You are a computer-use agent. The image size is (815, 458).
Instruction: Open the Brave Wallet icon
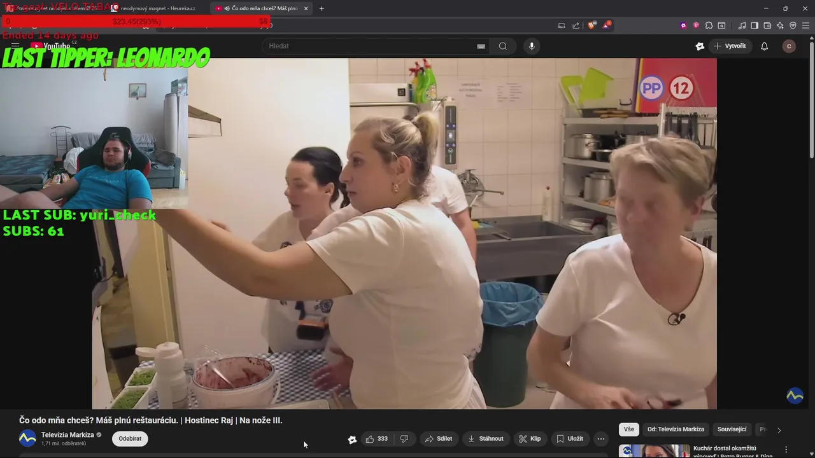coord(767,25)
